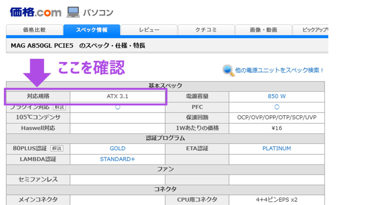Image resolution: width=390 pixels, height=205 pixels.
Task: Click the 解説 button next to 80PLUS認証
Action: 57,149
